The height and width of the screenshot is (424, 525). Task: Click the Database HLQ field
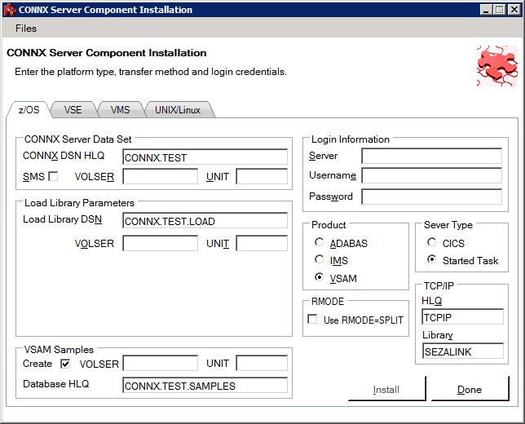[205, 386]
